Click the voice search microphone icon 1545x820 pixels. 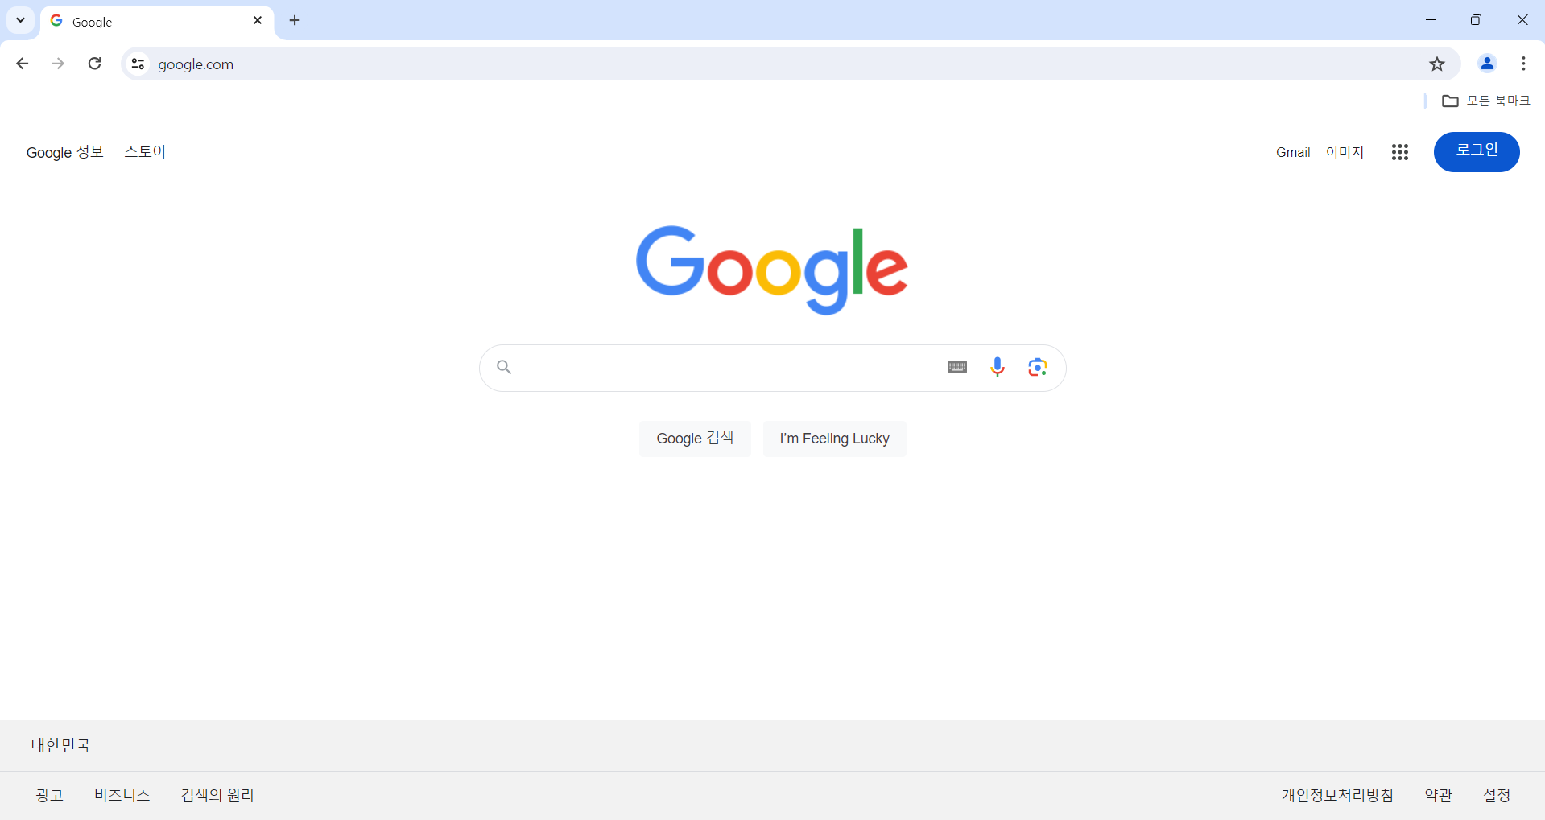(997, 367)
